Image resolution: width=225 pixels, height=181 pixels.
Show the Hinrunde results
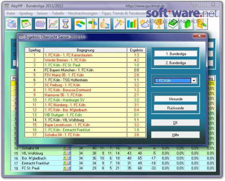[x=176, y=99]
